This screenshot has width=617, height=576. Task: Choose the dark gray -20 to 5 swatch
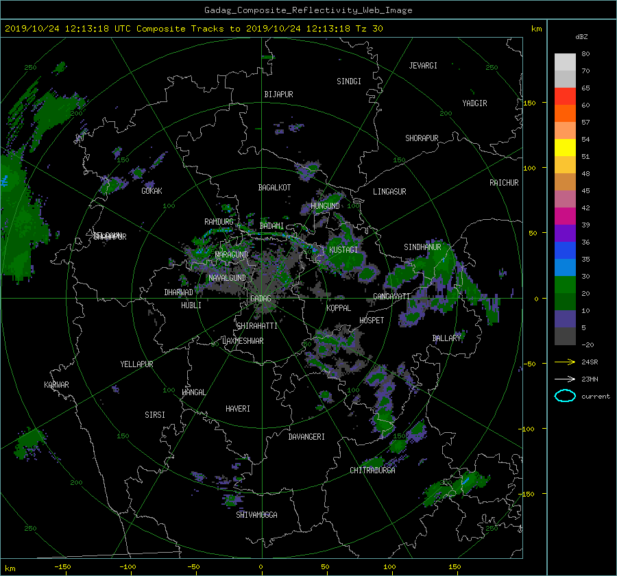[x=565, y=336]
